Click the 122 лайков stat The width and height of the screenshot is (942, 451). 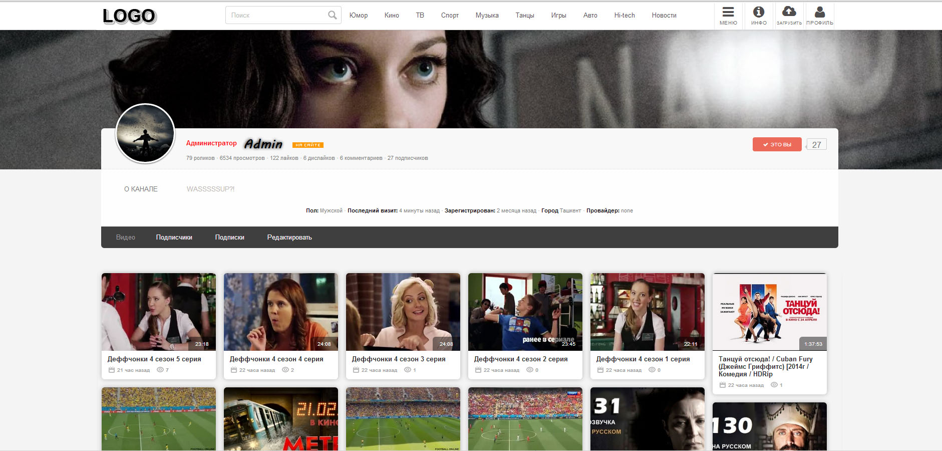284,158
